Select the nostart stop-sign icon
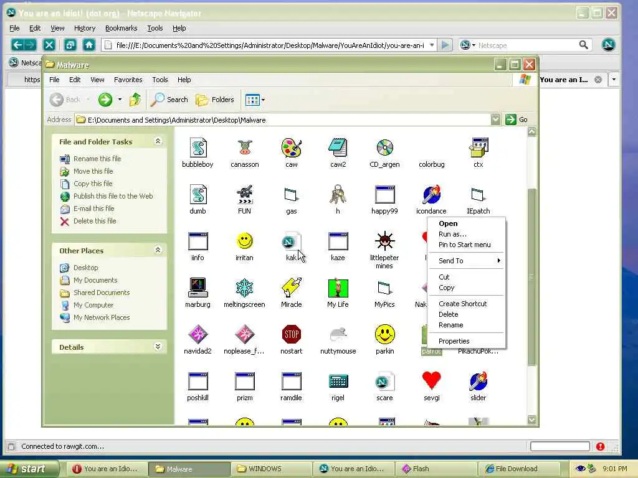Viewport: 638px width, 478px height. pos(292,334)
